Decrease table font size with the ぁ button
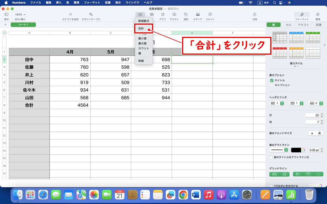Screen dimensions: 327x204 pyautogui.click(x=312, y=133)
